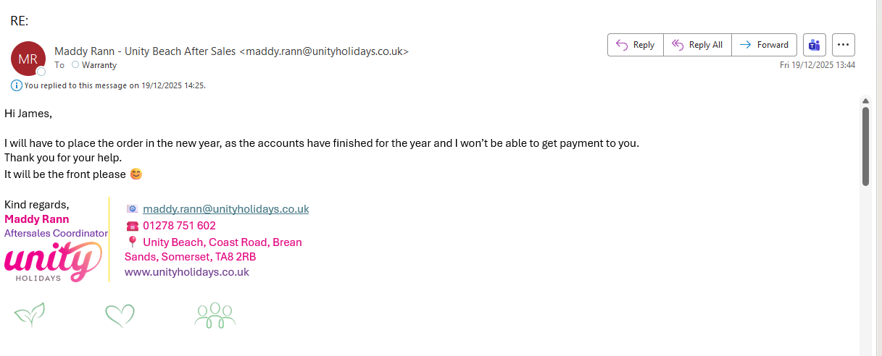Click the Unity Holidays logo
Screen dimensions: 882x356
[x=53, y=261]
